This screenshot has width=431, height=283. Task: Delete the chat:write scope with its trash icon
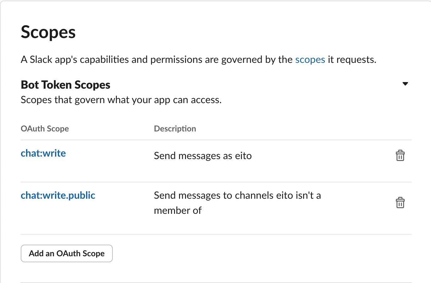(400, 156)
